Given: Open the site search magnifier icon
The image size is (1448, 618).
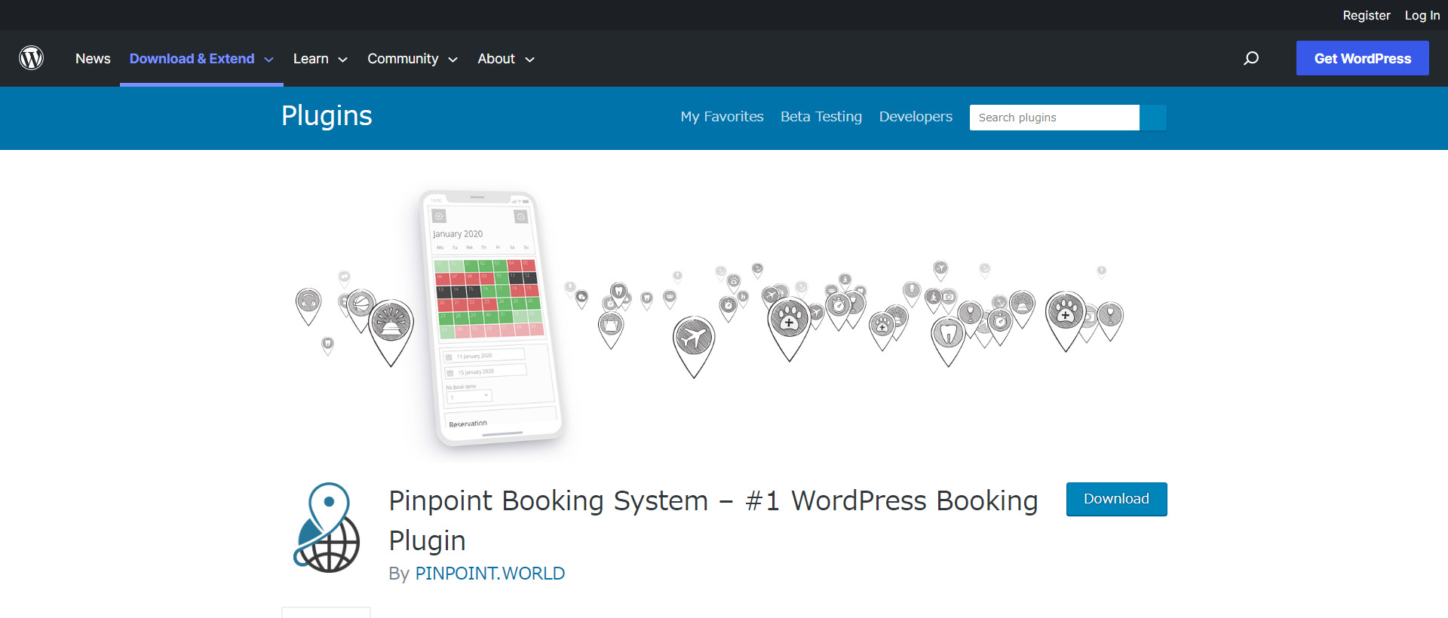Looking at the screenshot, I should coord(1251,58).
